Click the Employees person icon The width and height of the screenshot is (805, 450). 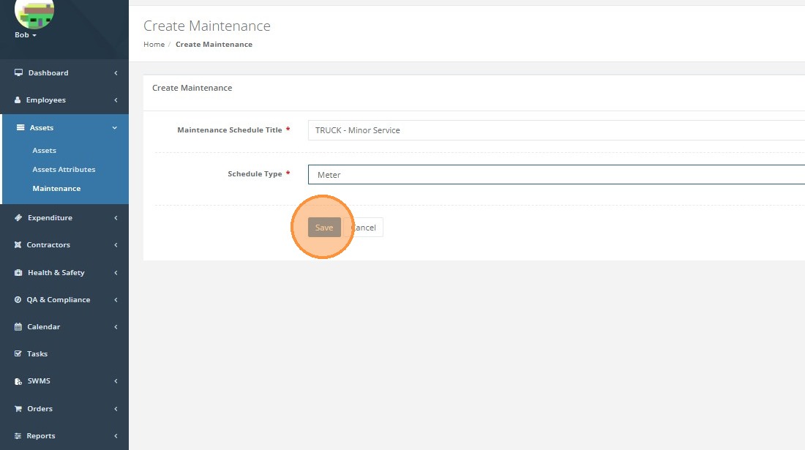tap(18, 100)
